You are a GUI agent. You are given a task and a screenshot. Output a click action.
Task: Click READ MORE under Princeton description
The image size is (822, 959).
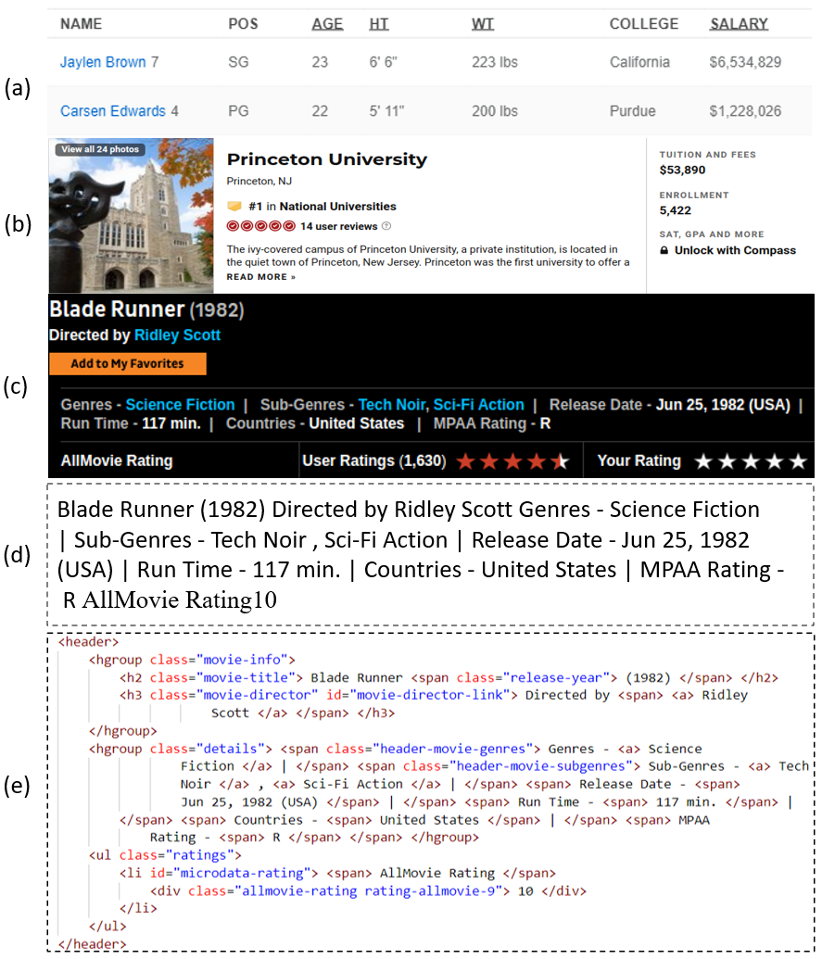click(x=261, y=277)
